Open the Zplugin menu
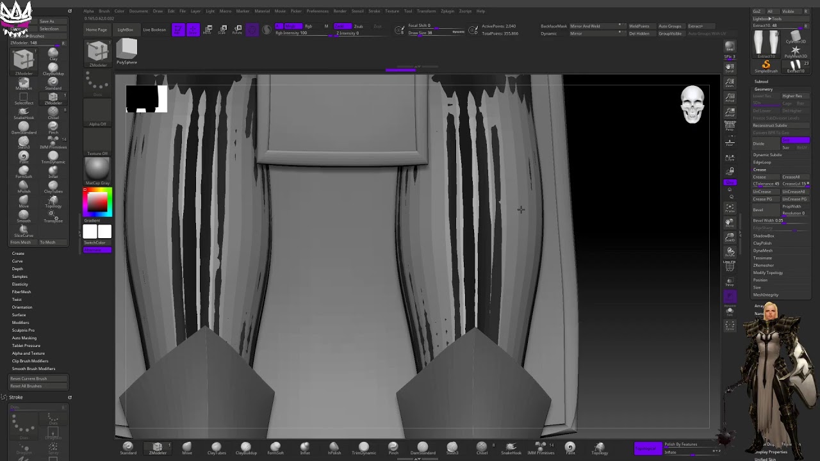Image resolution: width=820 pixels, height=461 pixels. click(x=447, y=11)
